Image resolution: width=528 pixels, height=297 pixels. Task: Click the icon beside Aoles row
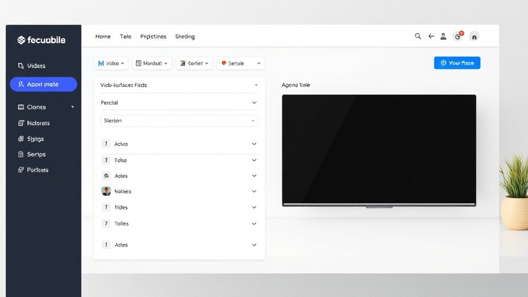[x=106, y=176]
